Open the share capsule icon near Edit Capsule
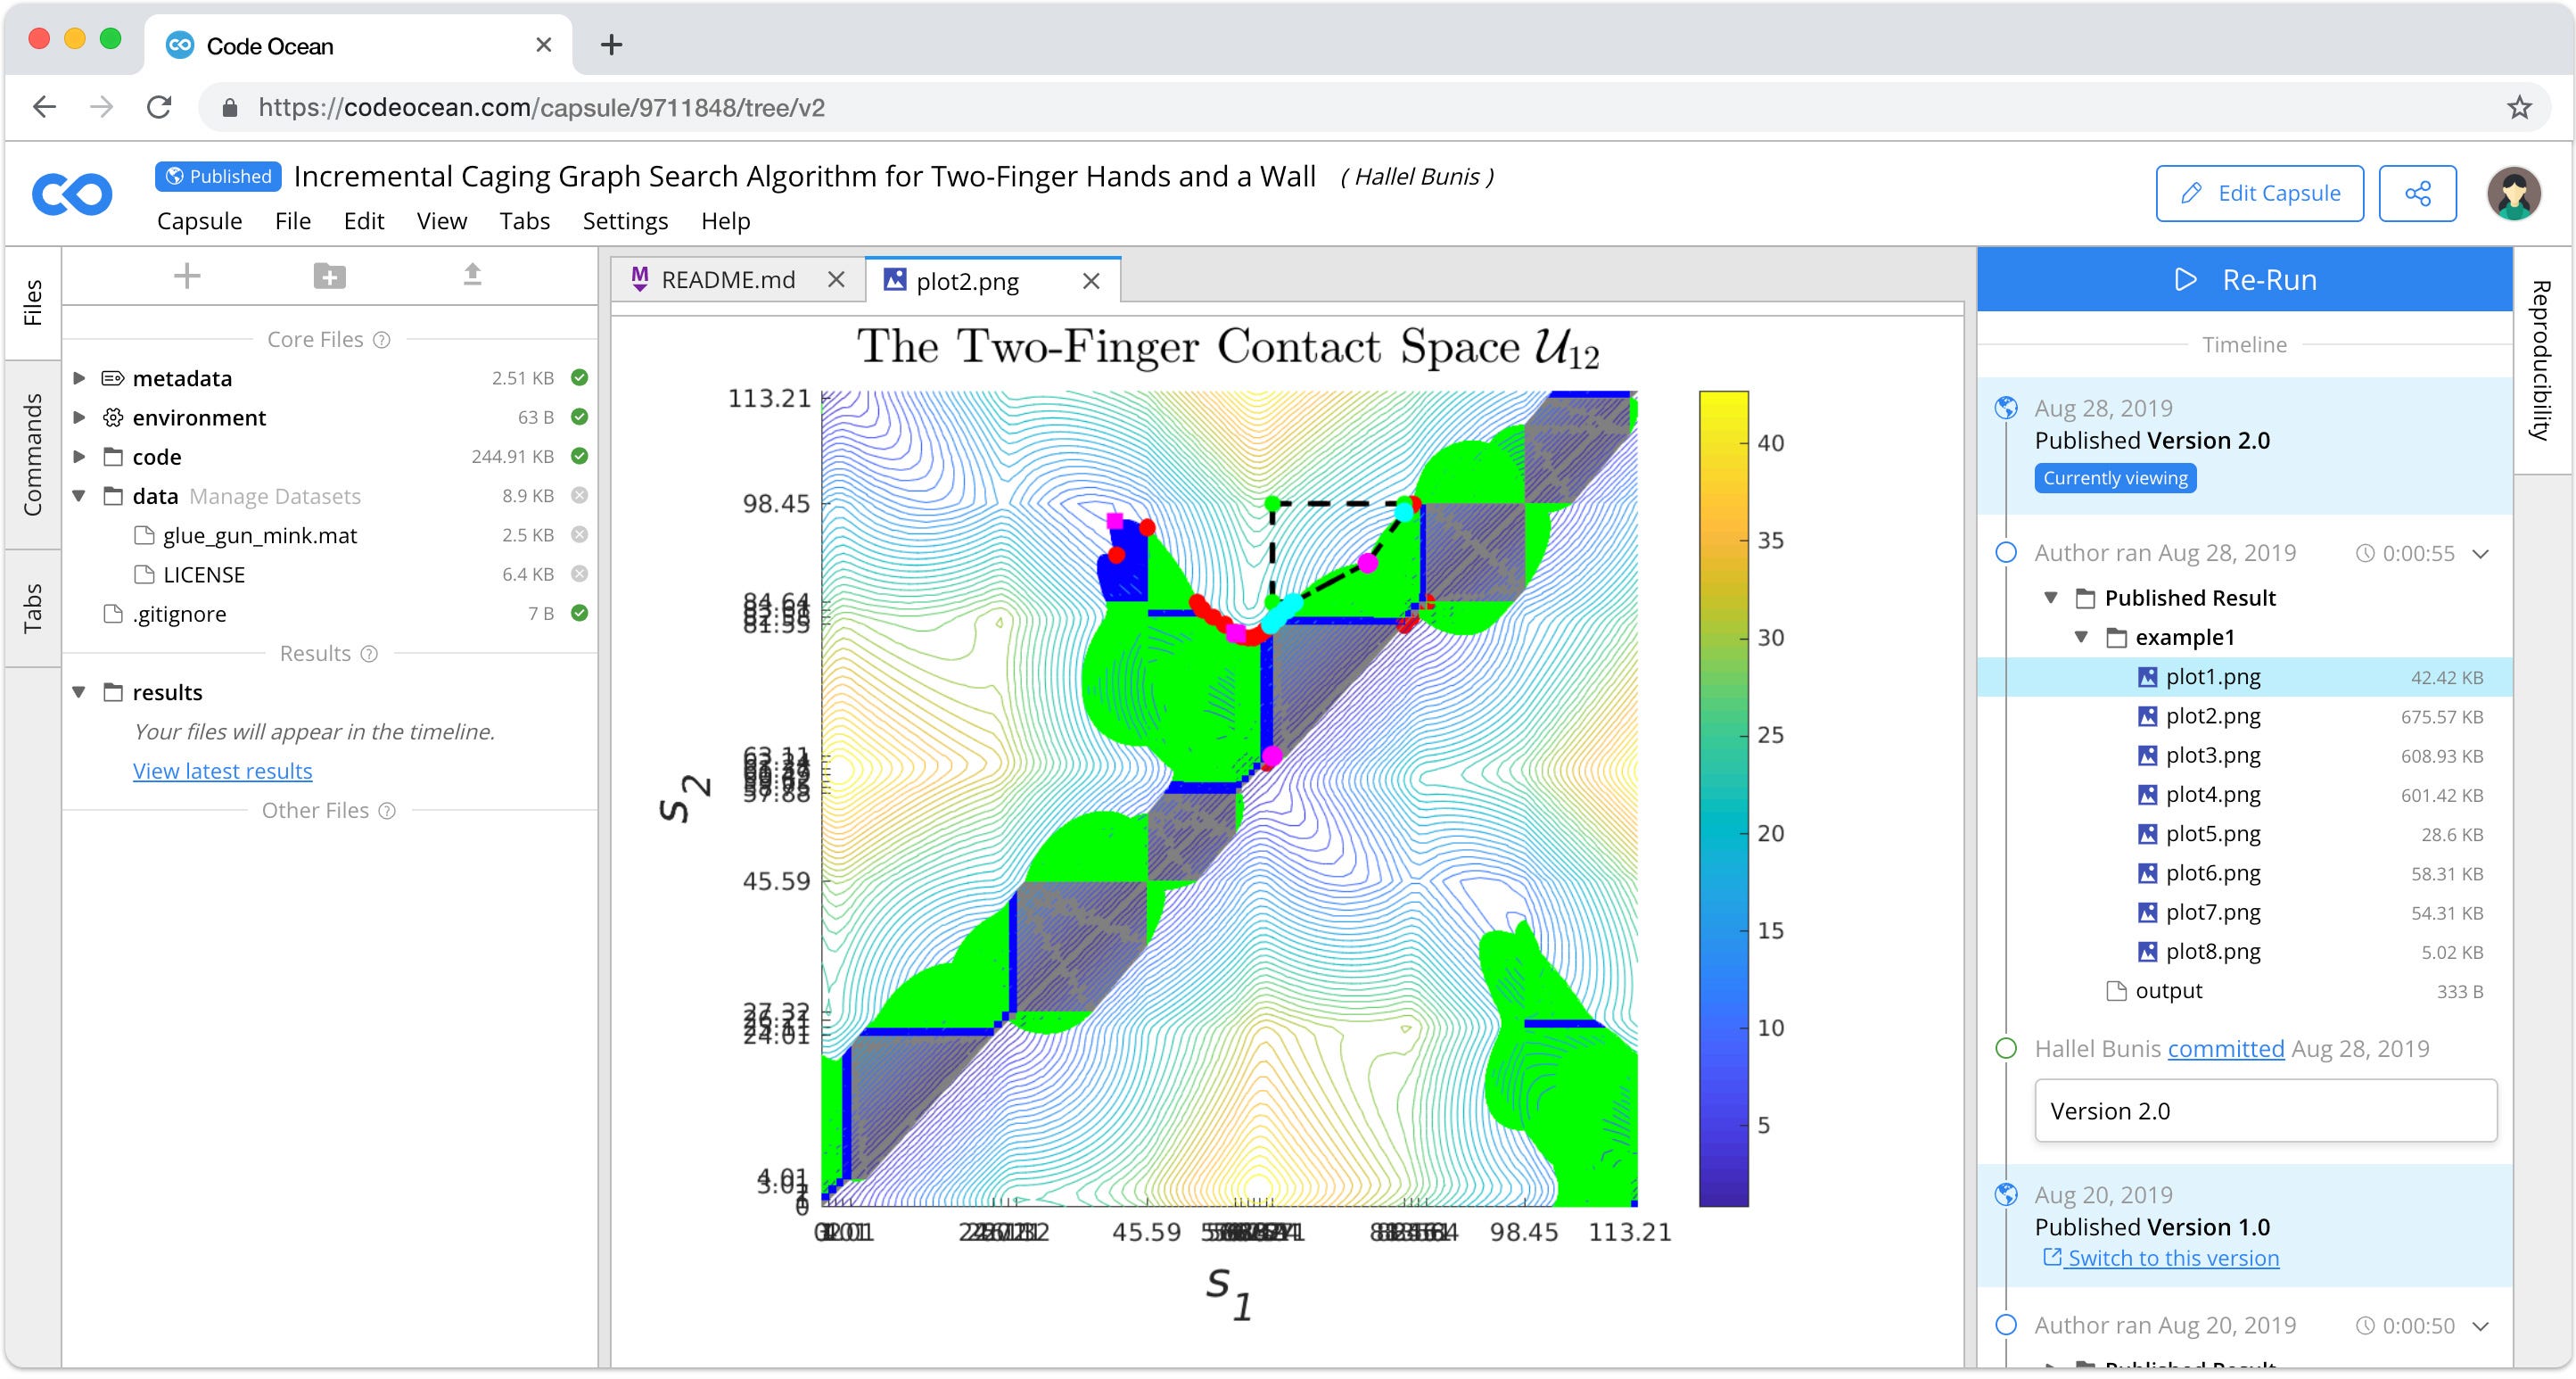 coord(2419,193)
